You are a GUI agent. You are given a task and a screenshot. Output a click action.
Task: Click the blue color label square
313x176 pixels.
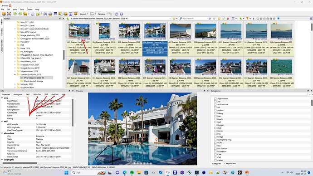point(279,18)
